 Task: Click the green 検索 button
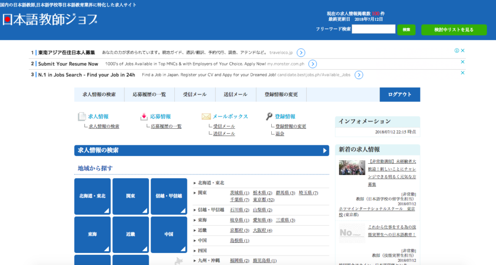point(406,30)
